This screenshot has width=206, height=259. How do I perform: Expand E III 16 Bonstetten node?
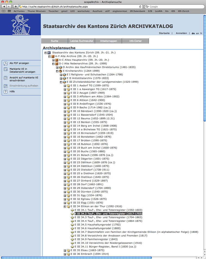(65, 137)
